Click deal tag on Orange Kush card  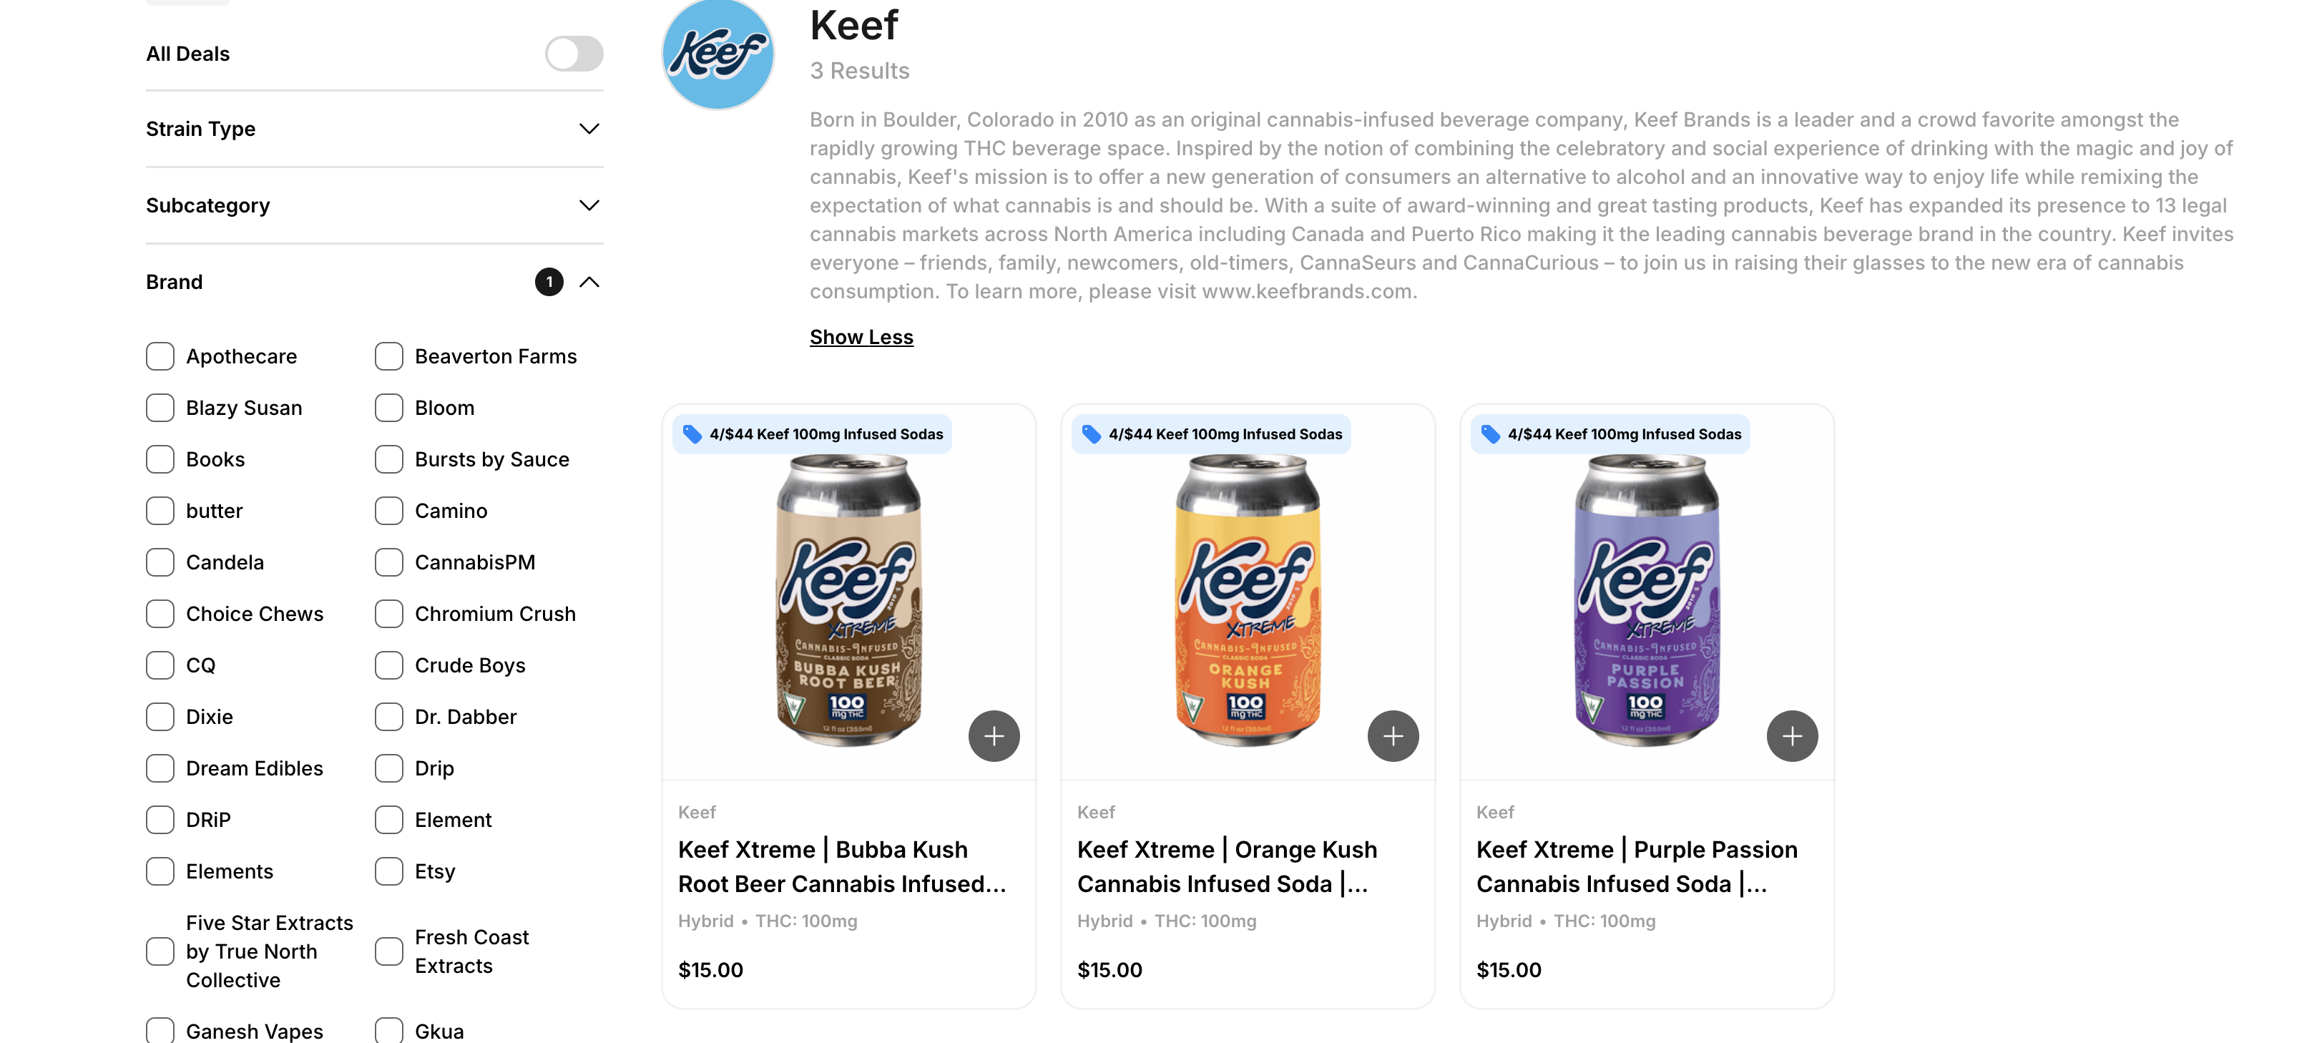tap(1212, 434)
